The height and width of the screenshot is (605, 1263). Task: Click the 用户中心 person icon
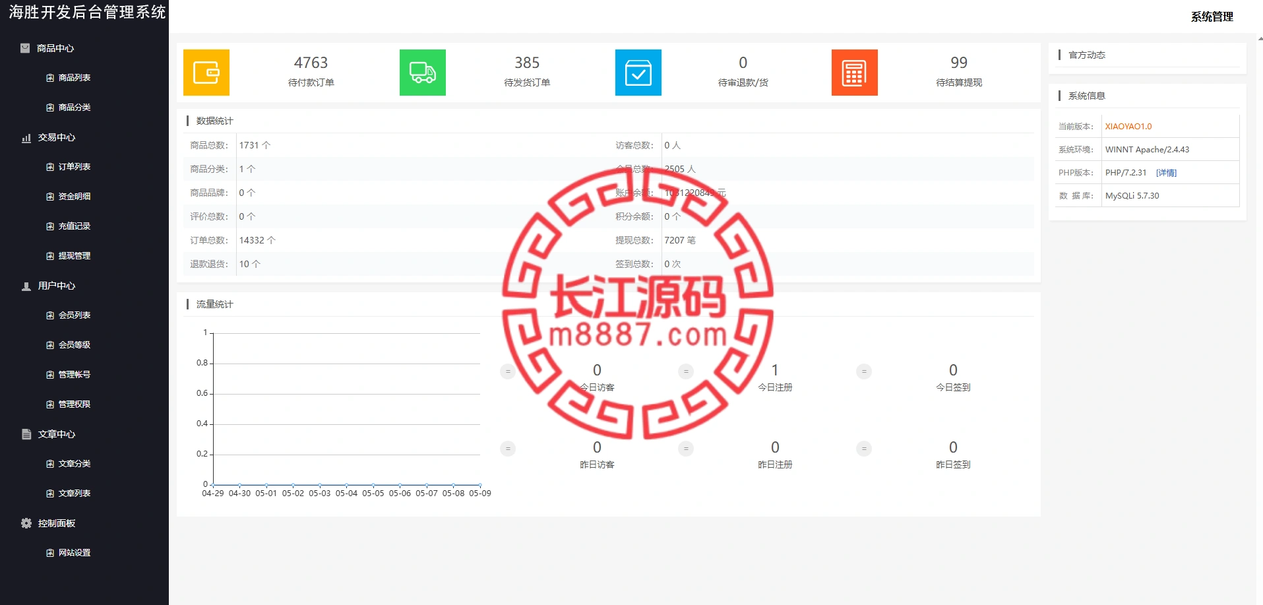[26, 286]
